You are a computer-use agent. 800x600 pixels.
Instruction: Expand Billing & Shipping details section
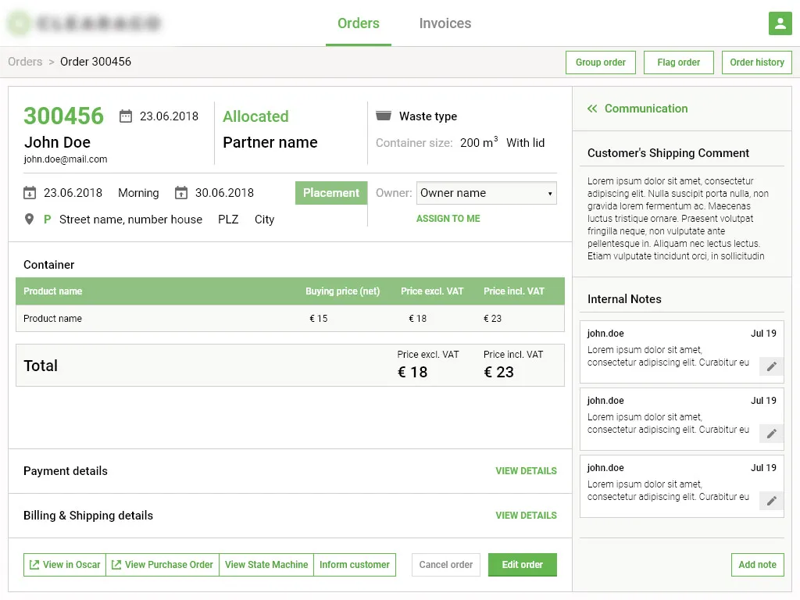coord(526,516)
